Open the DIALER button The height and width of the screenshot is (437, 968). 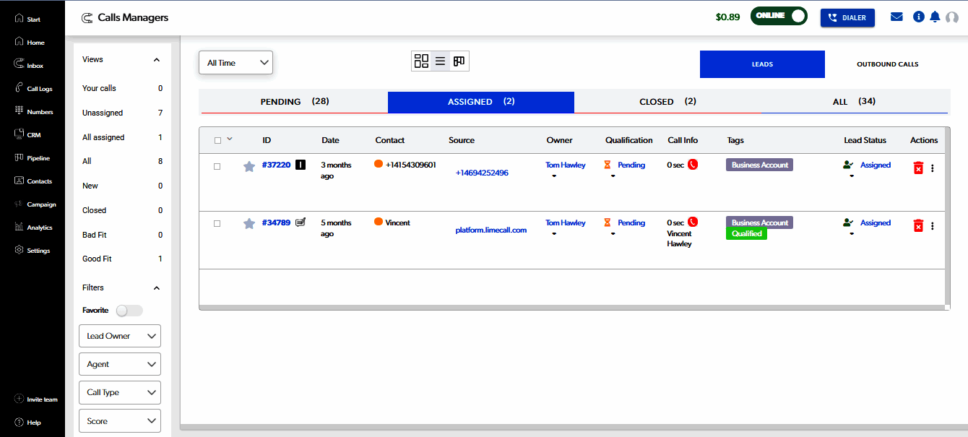pos(847,17)
